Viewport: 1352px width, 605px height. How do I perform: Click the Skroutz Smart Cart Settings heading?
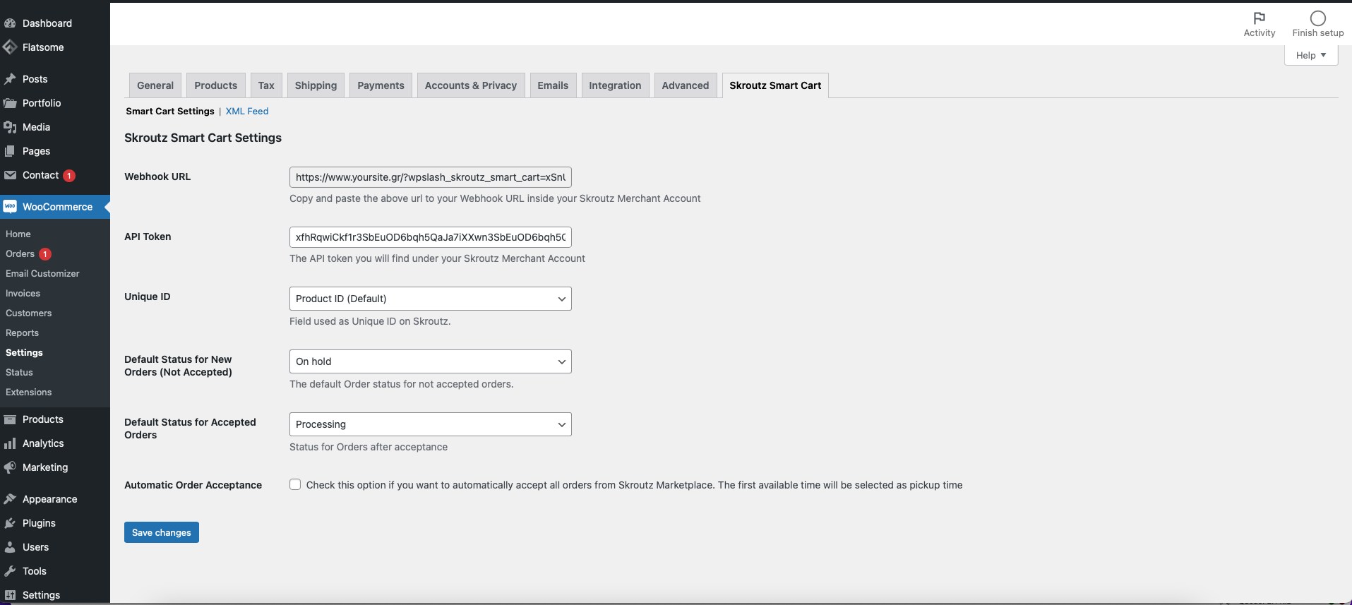point(203,138)
